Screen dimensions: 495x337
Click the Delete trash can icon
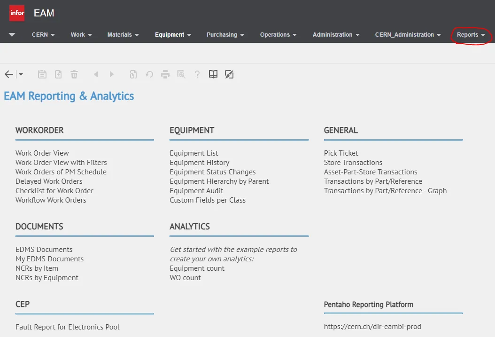(74, 75)
